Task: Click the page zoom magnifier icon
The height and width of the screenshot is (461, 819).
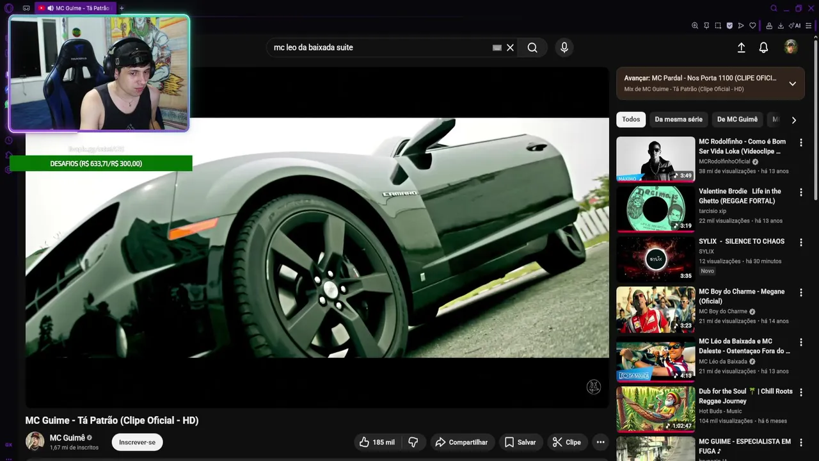Action: [x=695, y=26]
